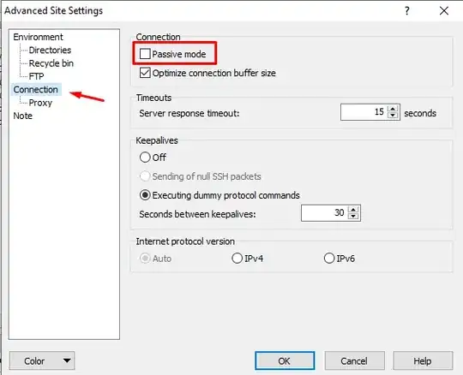The width and height of the screenshot is (463, 375).
Task: Select the Note tree item
Action: pyautogui.click(x=23, y=116)
